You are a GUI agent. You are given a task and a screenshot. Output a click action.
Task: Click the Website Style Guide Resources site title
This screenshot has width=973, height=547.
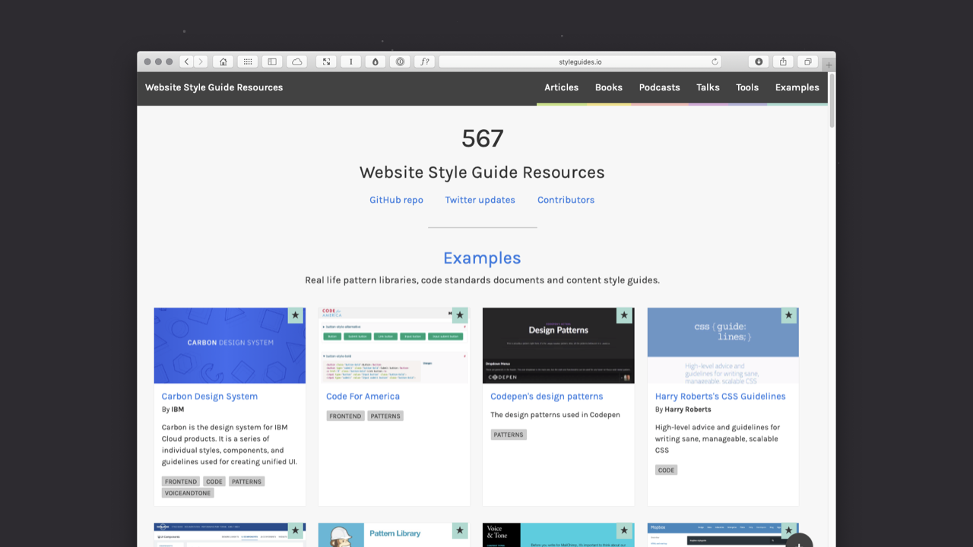pyautogui.click(x=214, y=87)
